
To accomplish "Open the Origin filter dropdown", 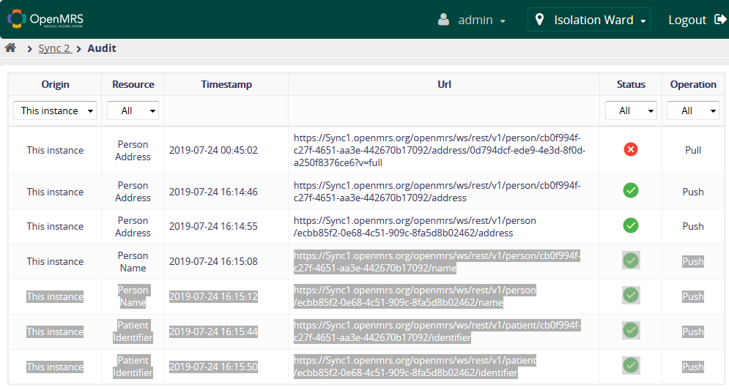I will point(55,110).
